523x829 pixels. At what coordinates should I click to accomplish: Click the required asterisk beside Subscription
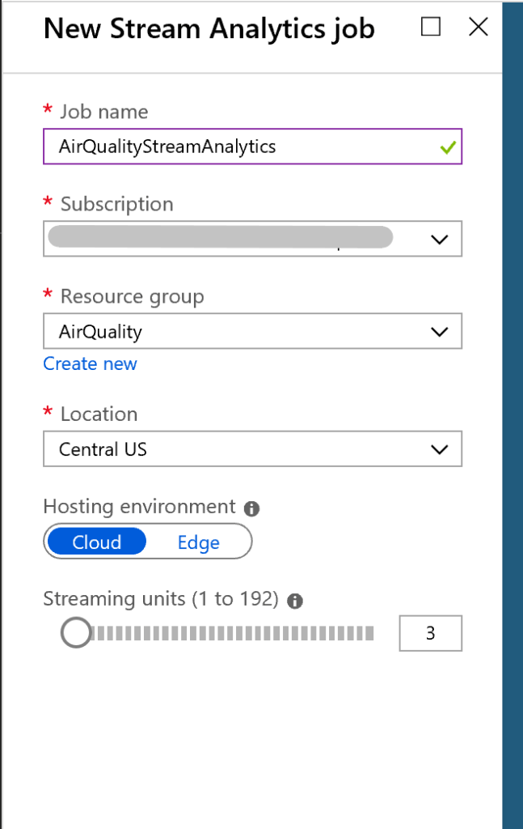48,203
